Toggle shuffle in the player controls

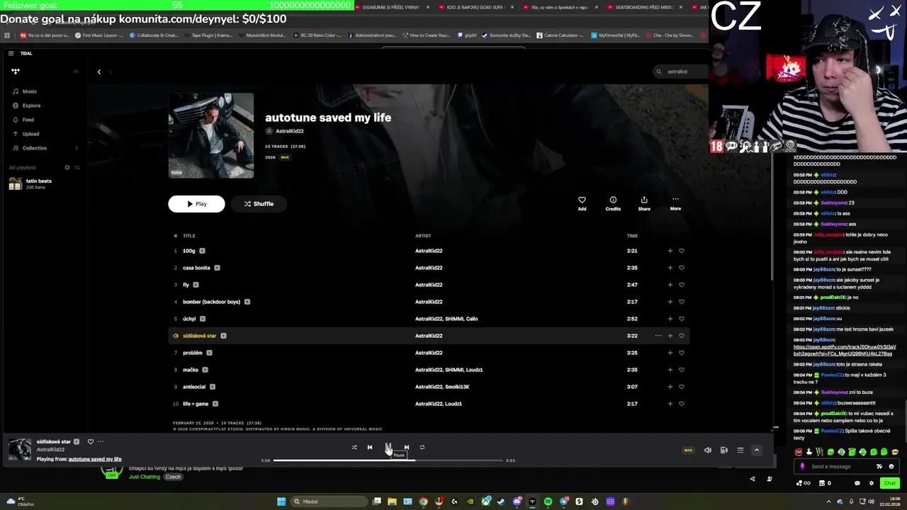[354, 448]
